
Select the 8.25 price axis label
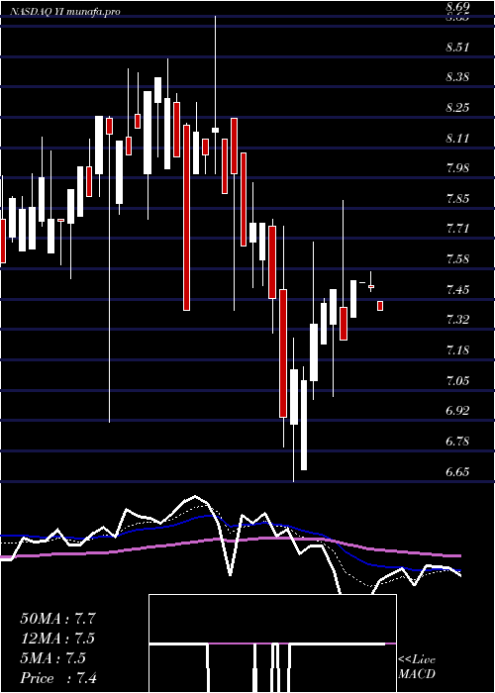457,108
